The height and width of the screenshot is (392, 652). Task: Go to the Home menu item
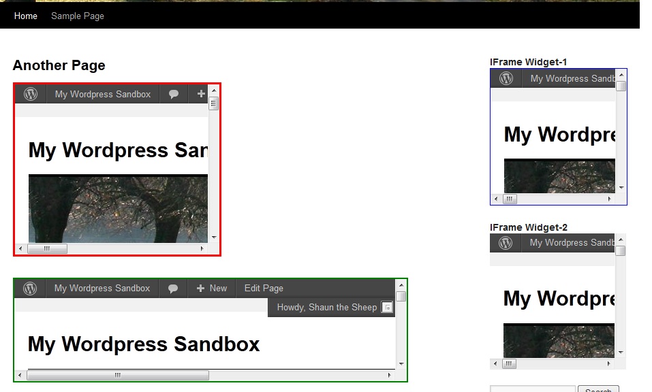26,16
